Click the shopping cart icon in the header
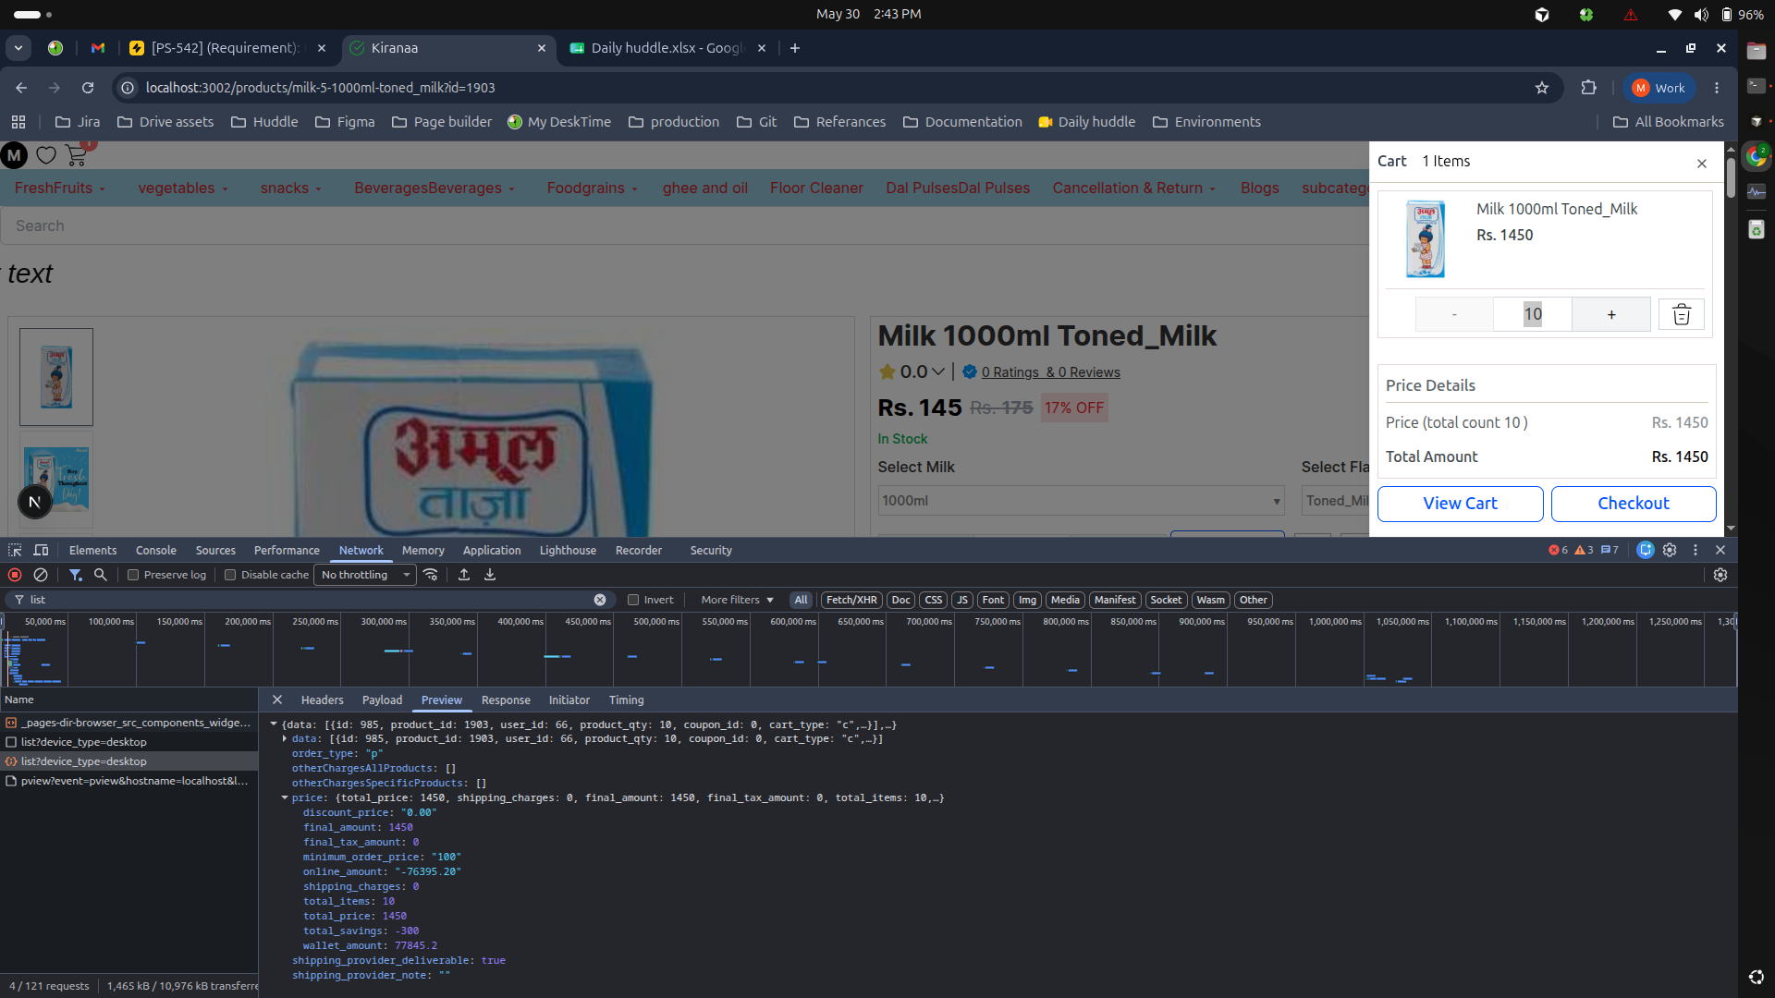 [77, 156]
